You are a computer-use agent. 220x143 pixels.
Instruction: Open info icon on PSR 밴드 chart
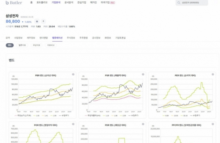coord(143,74)
